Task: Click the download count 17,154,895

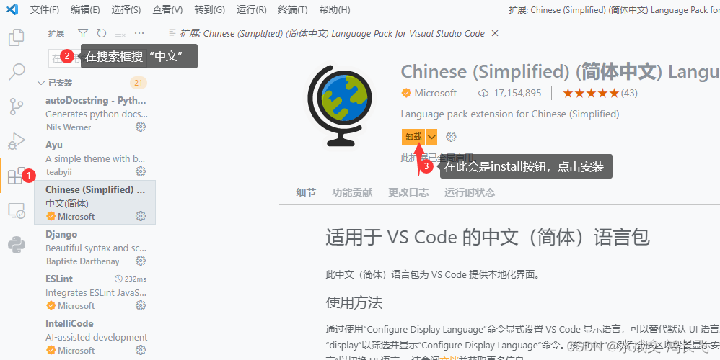Action: pyautogui.click(x=509, y=94)
